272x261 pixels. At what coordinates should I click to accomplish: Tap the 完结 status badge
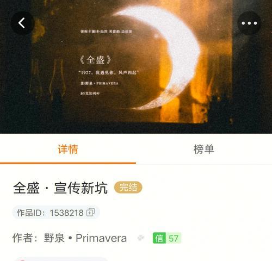coord(128,187)
